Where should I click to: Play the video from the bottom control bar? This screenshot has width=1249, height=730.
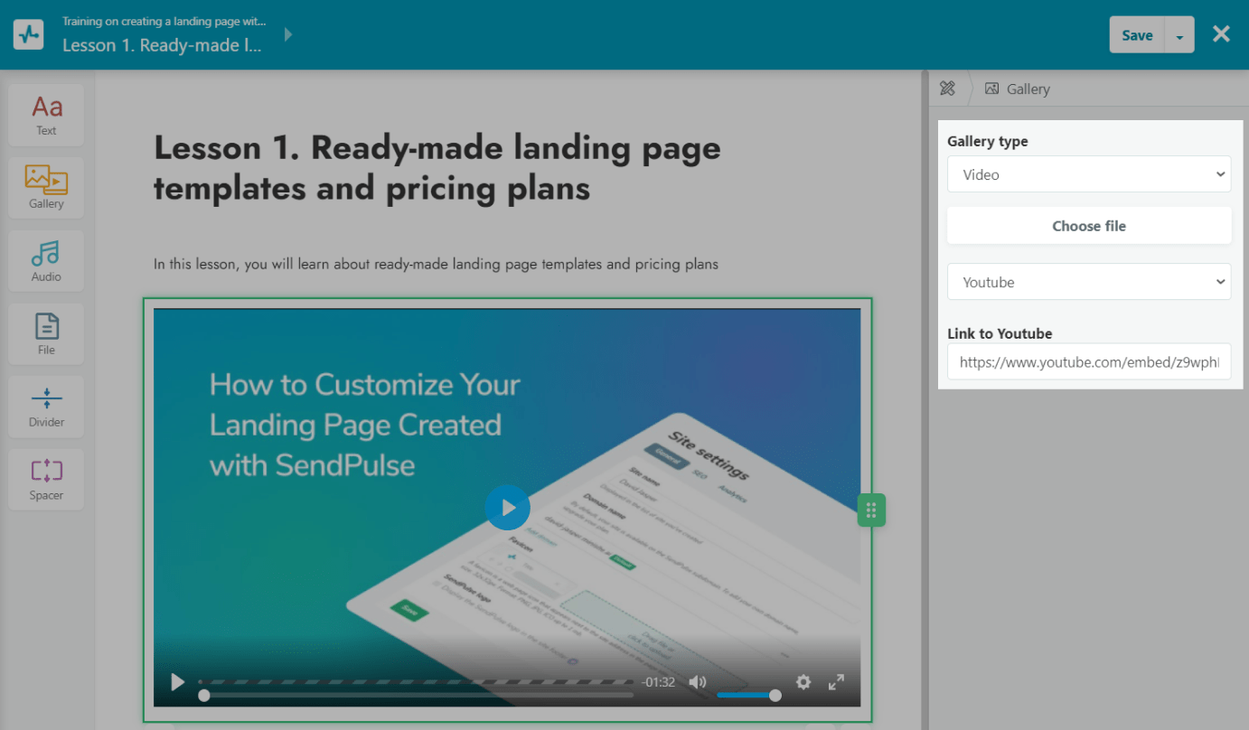point(178,682)
